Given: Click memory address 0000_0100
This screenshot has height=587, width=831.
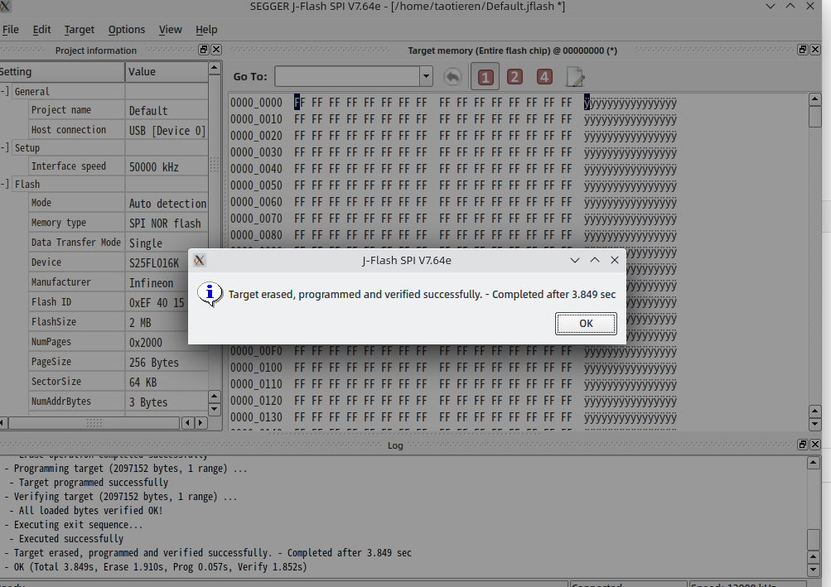Looking at the screenshot, I should click(256, 368).
